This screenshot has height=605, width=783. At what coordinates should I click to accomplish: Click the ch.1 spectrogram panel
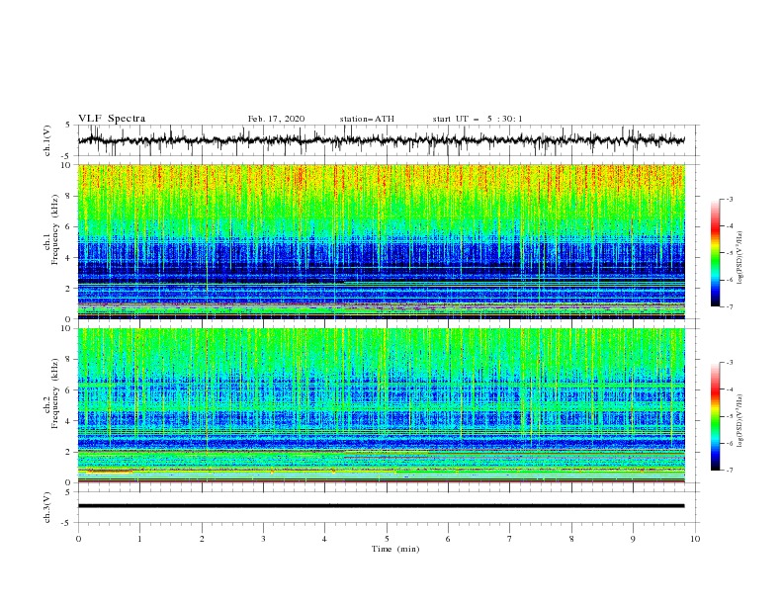pos(381,241)
